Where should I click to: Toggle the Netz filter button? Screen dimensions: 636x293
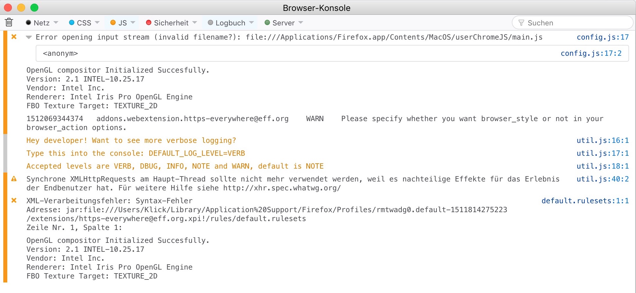pos(38,23)
